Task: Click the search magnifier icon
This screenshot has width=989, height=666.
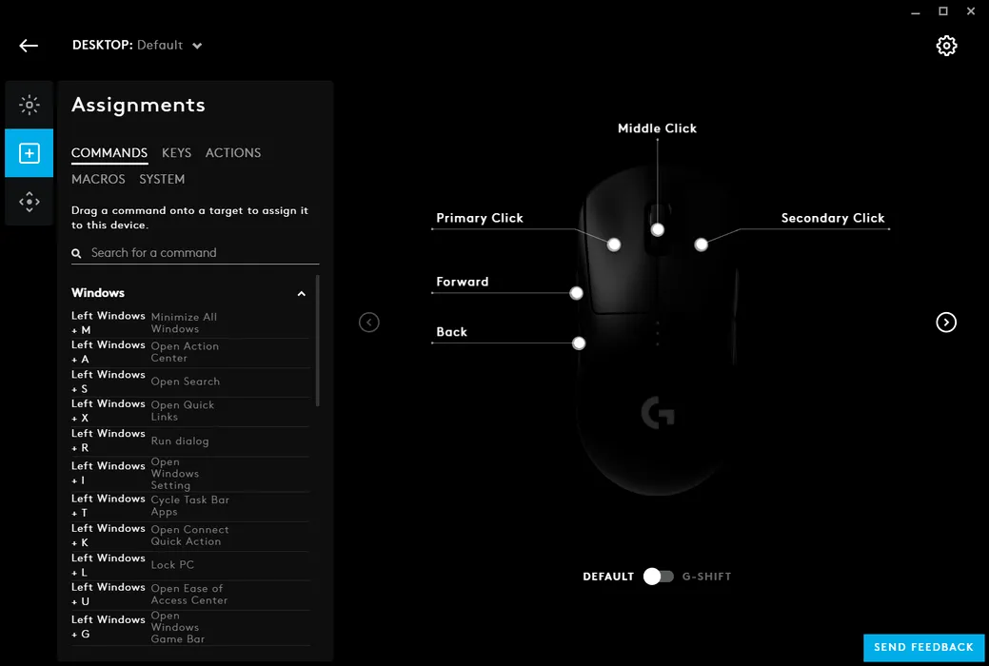Action: [x=76, y=253]
